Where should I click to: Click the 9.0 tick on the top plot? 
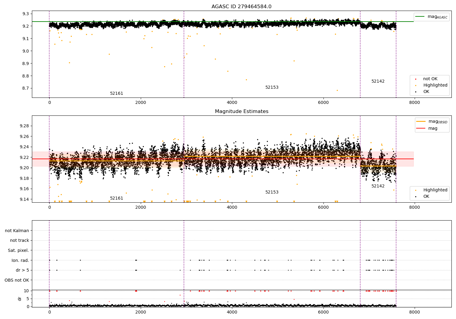26,51
